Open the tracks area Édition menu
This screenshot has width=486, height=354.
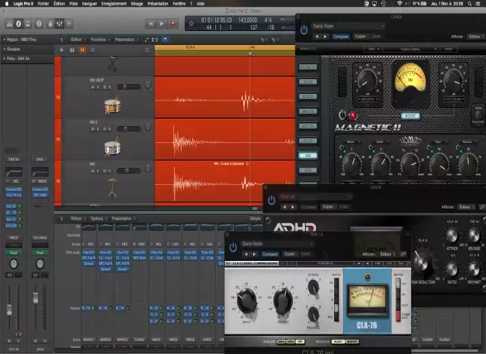point(78,40)
